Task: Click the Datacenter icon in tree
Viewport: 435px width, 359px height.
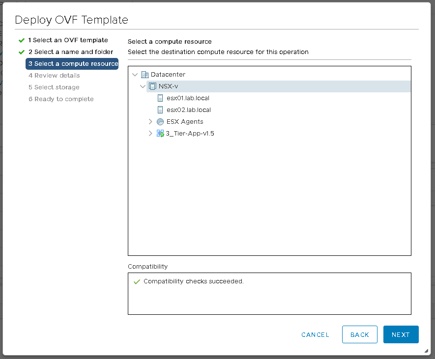Action: pyautogui.click(x=145, y=75)
